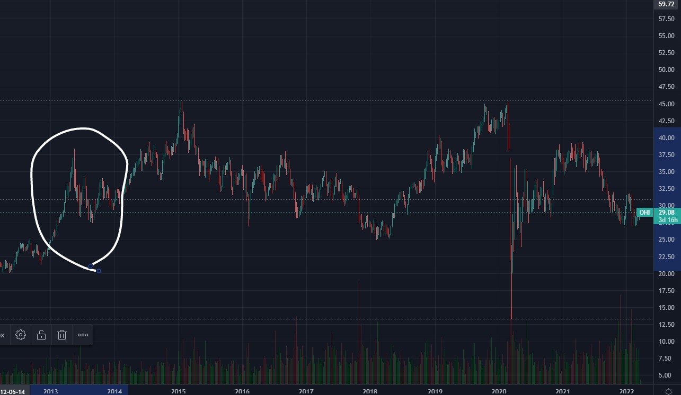The height and width of the screenshot is (395, 681).
Task: Click 2022 on the time axis
Action: pyautogui.click(x=626, y=391)
